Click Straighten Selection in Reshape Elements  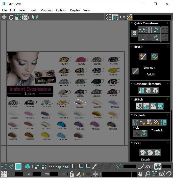pyautogui.click(x=141, y=90)
